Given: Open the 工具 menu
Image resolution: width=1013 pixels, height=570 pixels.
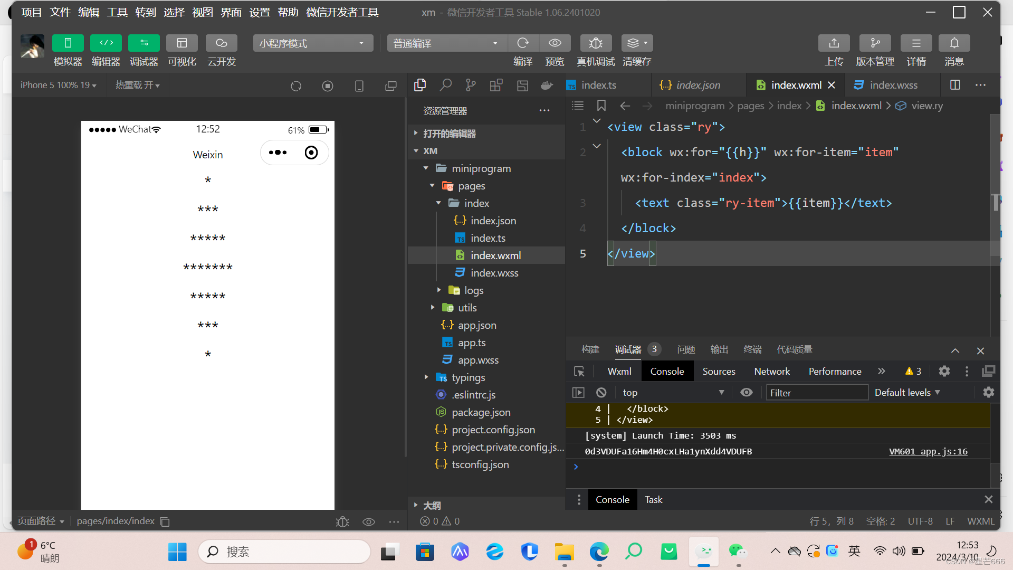Looking at the screenshot, I should pyautogui.click(x=117, y=12).
